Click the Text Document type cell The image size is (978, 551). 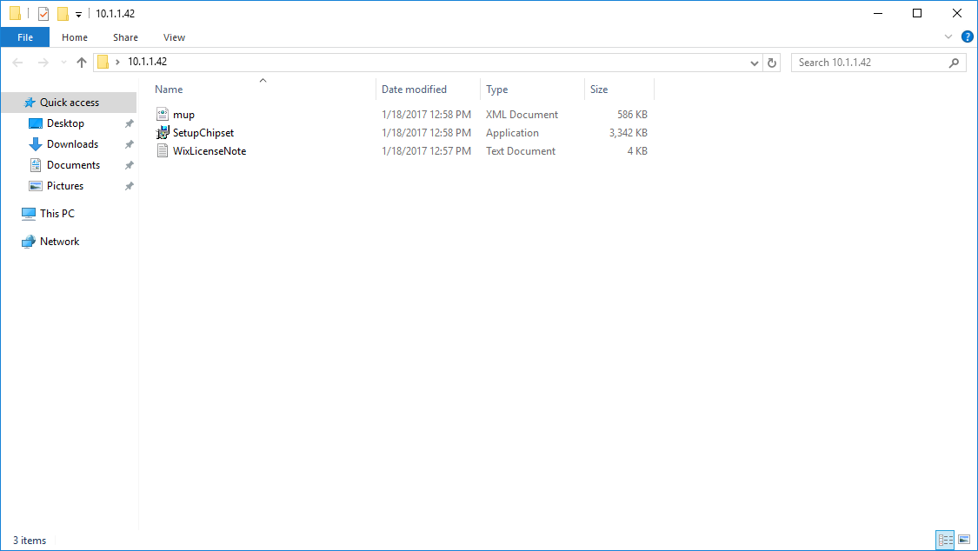521,151
